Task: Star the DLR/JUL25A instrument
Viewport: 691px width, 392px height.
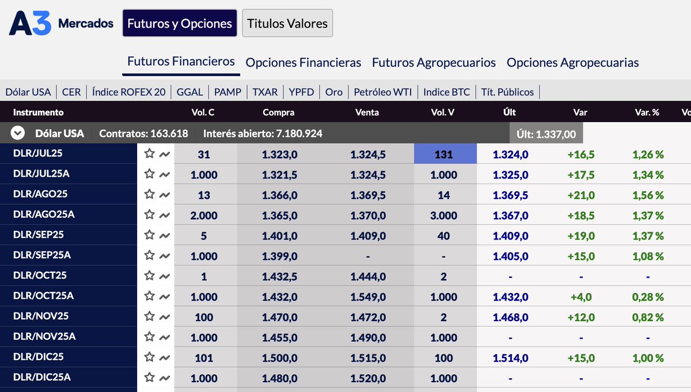Action: 150,174
